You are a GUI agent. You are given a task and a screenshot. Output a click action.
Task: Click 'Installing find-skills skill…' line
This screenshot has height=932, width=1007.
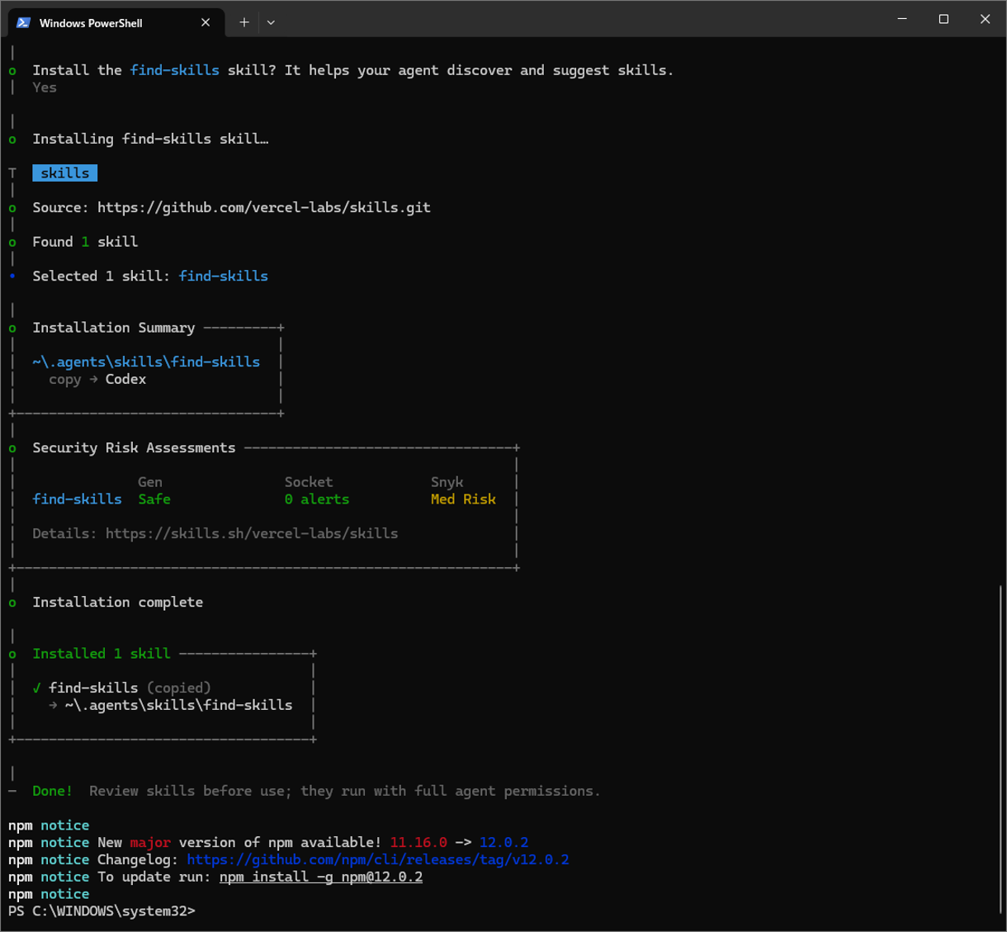[x=151, y=139]
